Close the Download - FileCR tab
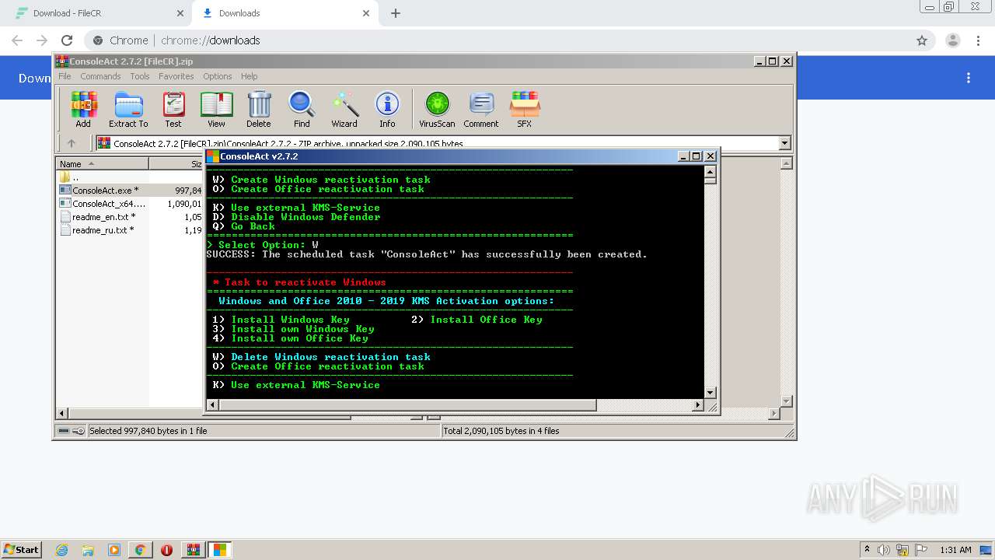Image resolution: width=995 pixels, height=560 pixels. (x=180, y=13)
